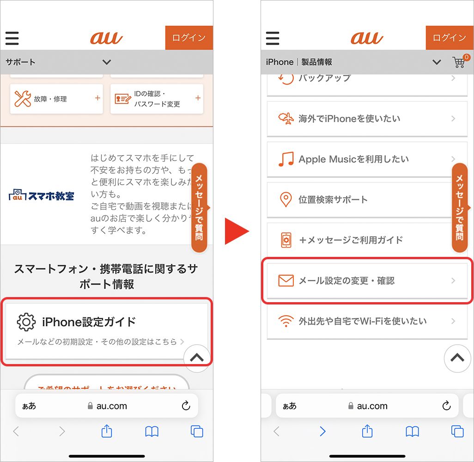
Task: Tap メッセージで質問 tab on right screen
Action: tap(460, 208)
